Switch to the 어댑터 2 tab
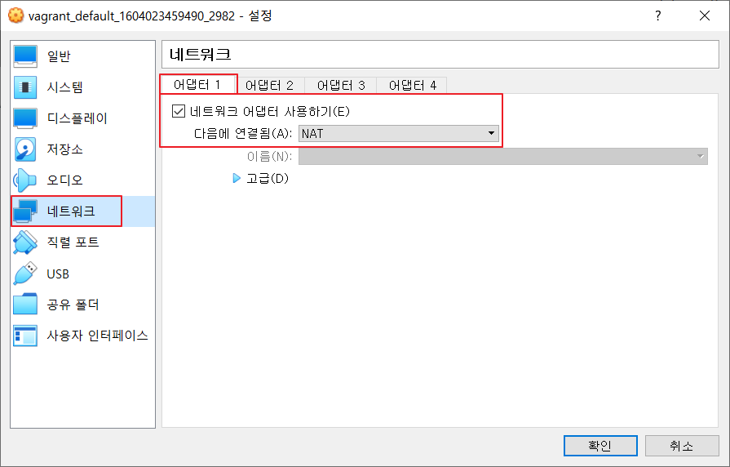Viewport: 730px width, 467px height. click(x=269, y=85)
